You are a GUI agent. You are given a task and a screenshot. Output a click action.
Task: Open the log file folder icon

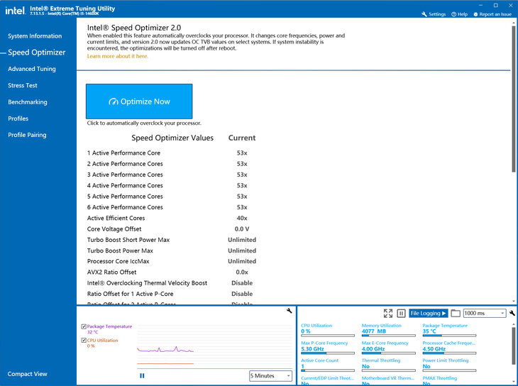[x=456, y=313]
